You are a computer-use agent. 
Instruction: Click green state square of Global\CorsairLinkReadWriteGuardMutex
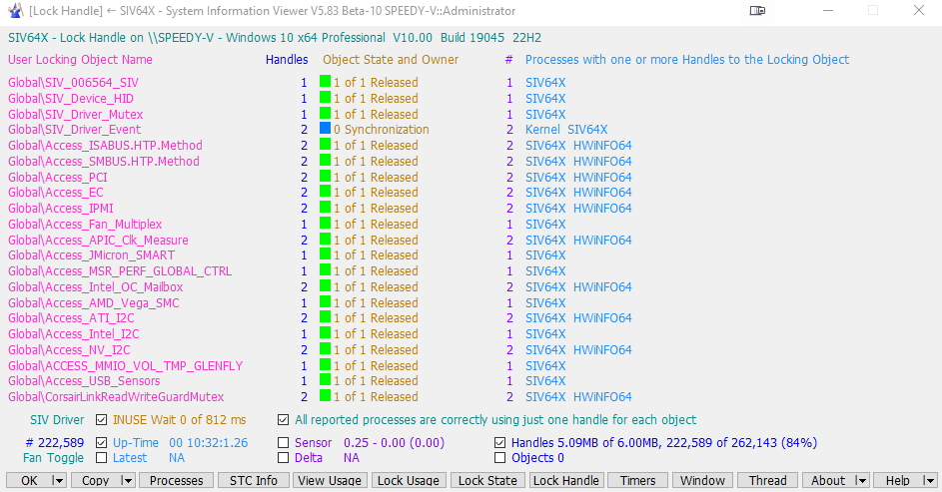pyautogui.click(x=325, y=397)
